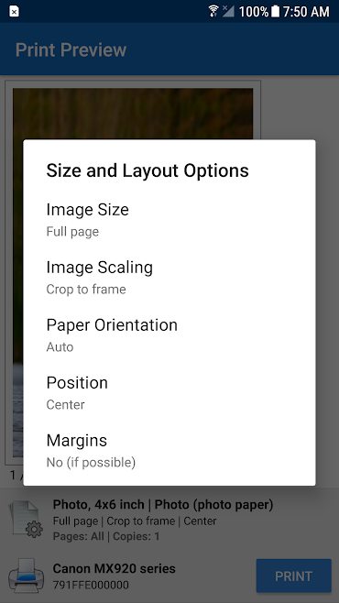The width and height of the screenshot is (339, 603).
Task: Change the Paper Orientation setting
Action: [169, 335]
